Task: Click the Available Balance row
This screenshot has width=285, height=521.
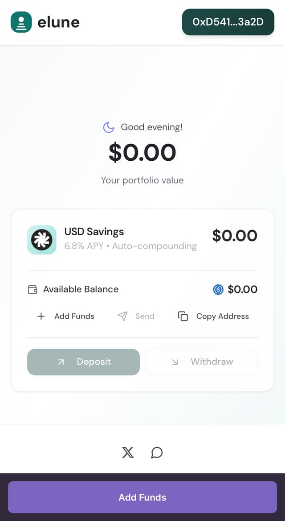Action: tap(142, 289)
